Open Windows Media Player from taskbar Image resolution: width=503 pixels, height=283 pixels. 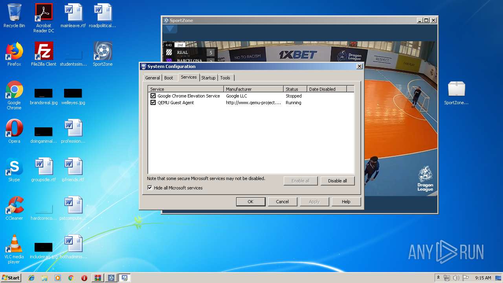pos(58,278)
